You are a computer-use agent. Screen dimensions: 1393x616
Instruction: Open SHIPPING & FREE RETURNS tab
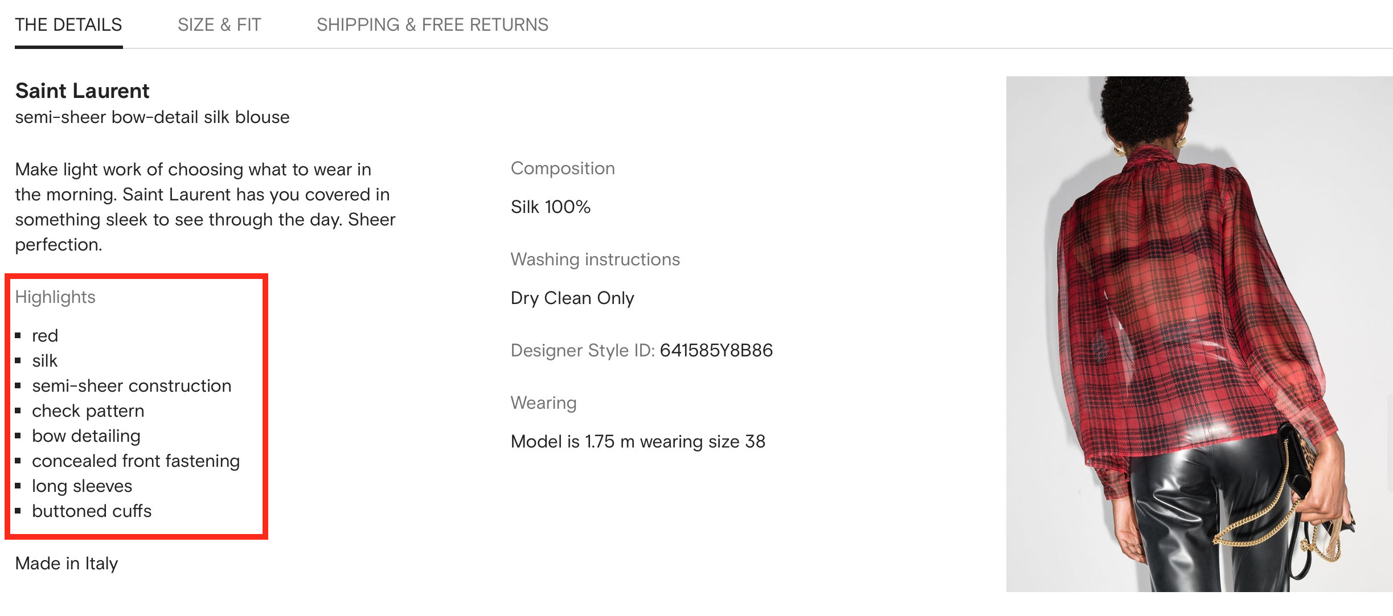(x=432, y=25)
